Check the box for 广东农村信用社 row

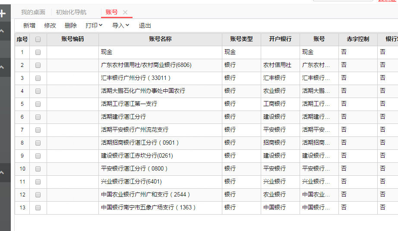point(38,65)
